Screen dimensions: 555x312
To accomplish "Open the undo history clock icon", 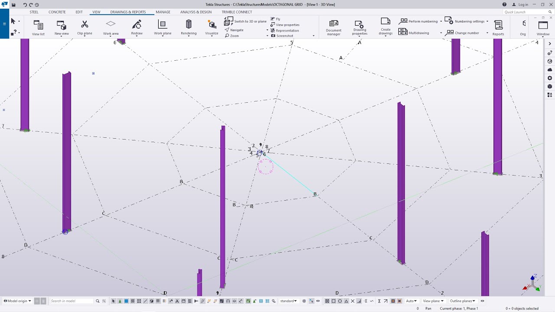I will pos(37,5).
